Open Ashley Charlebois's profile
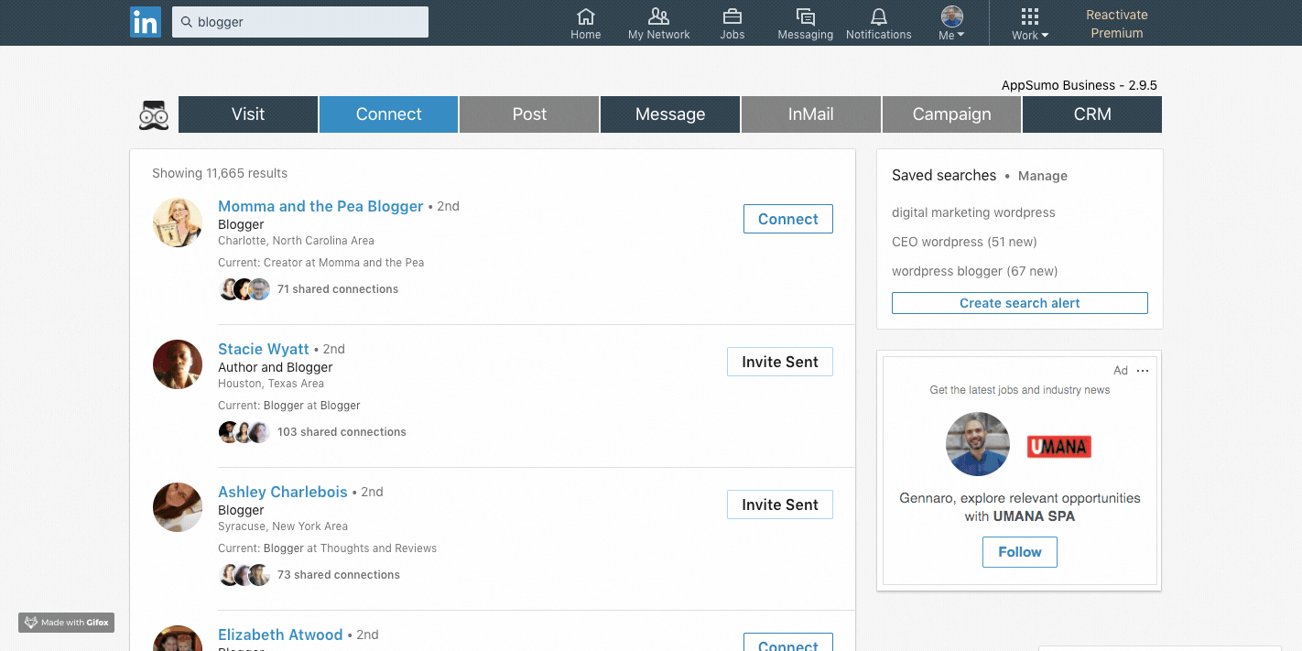Screen dimensions: 1302x651 pos(283,492)
